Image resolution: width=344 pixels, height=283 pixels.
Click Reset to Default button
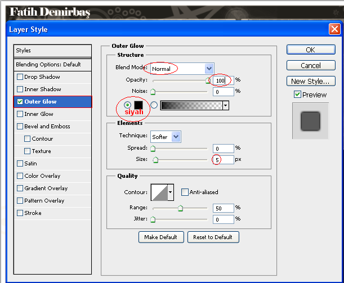pos(213,237)
